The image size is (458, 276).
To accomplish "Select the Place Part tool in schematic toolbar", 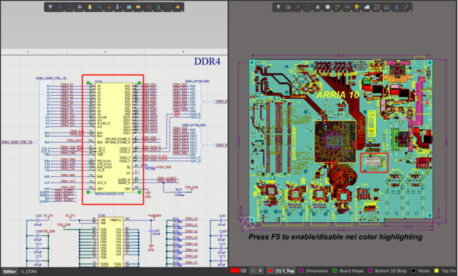I will coord(89,7).
